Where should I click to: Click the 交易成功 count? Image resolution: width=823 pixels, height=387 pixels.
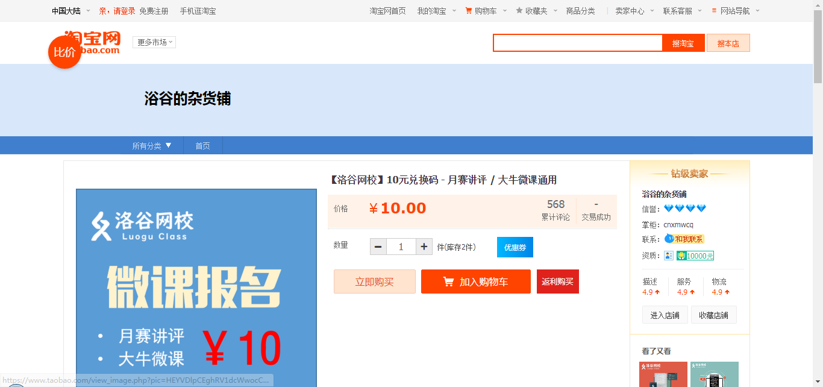tap(596, 210)
